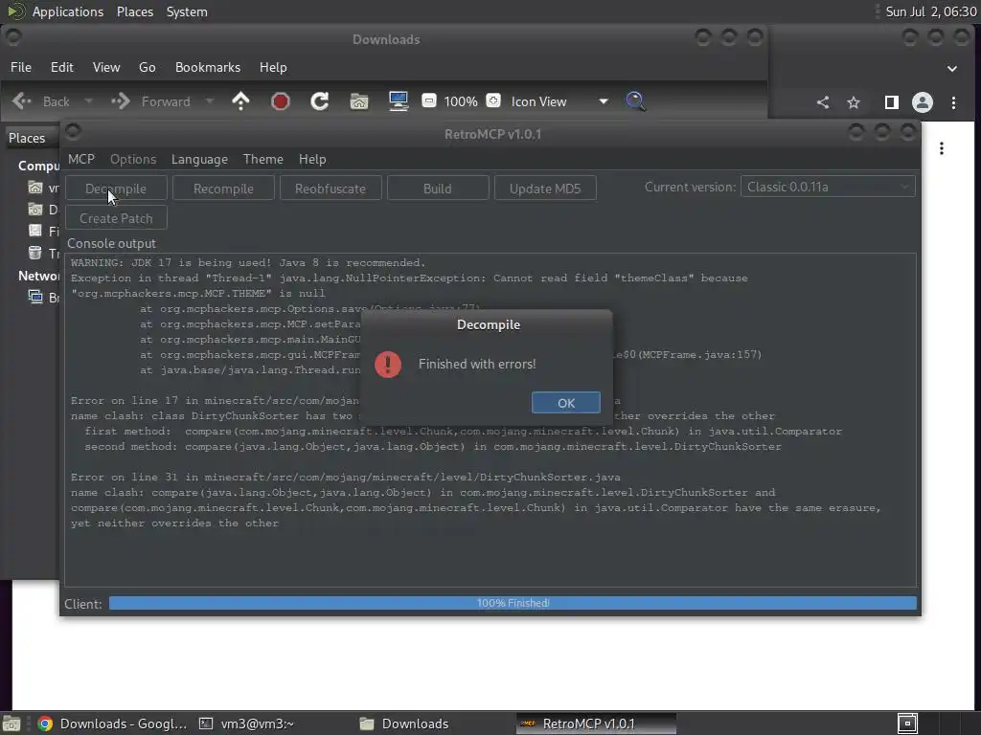Image resolution: width=981 pixels, height=735 pixels.
Task: Click the Recompile button
Action: tap(223, 189)
